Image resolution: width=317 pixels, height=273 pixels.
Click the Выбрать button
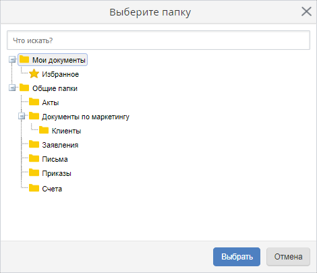click(x=237, y=257)
